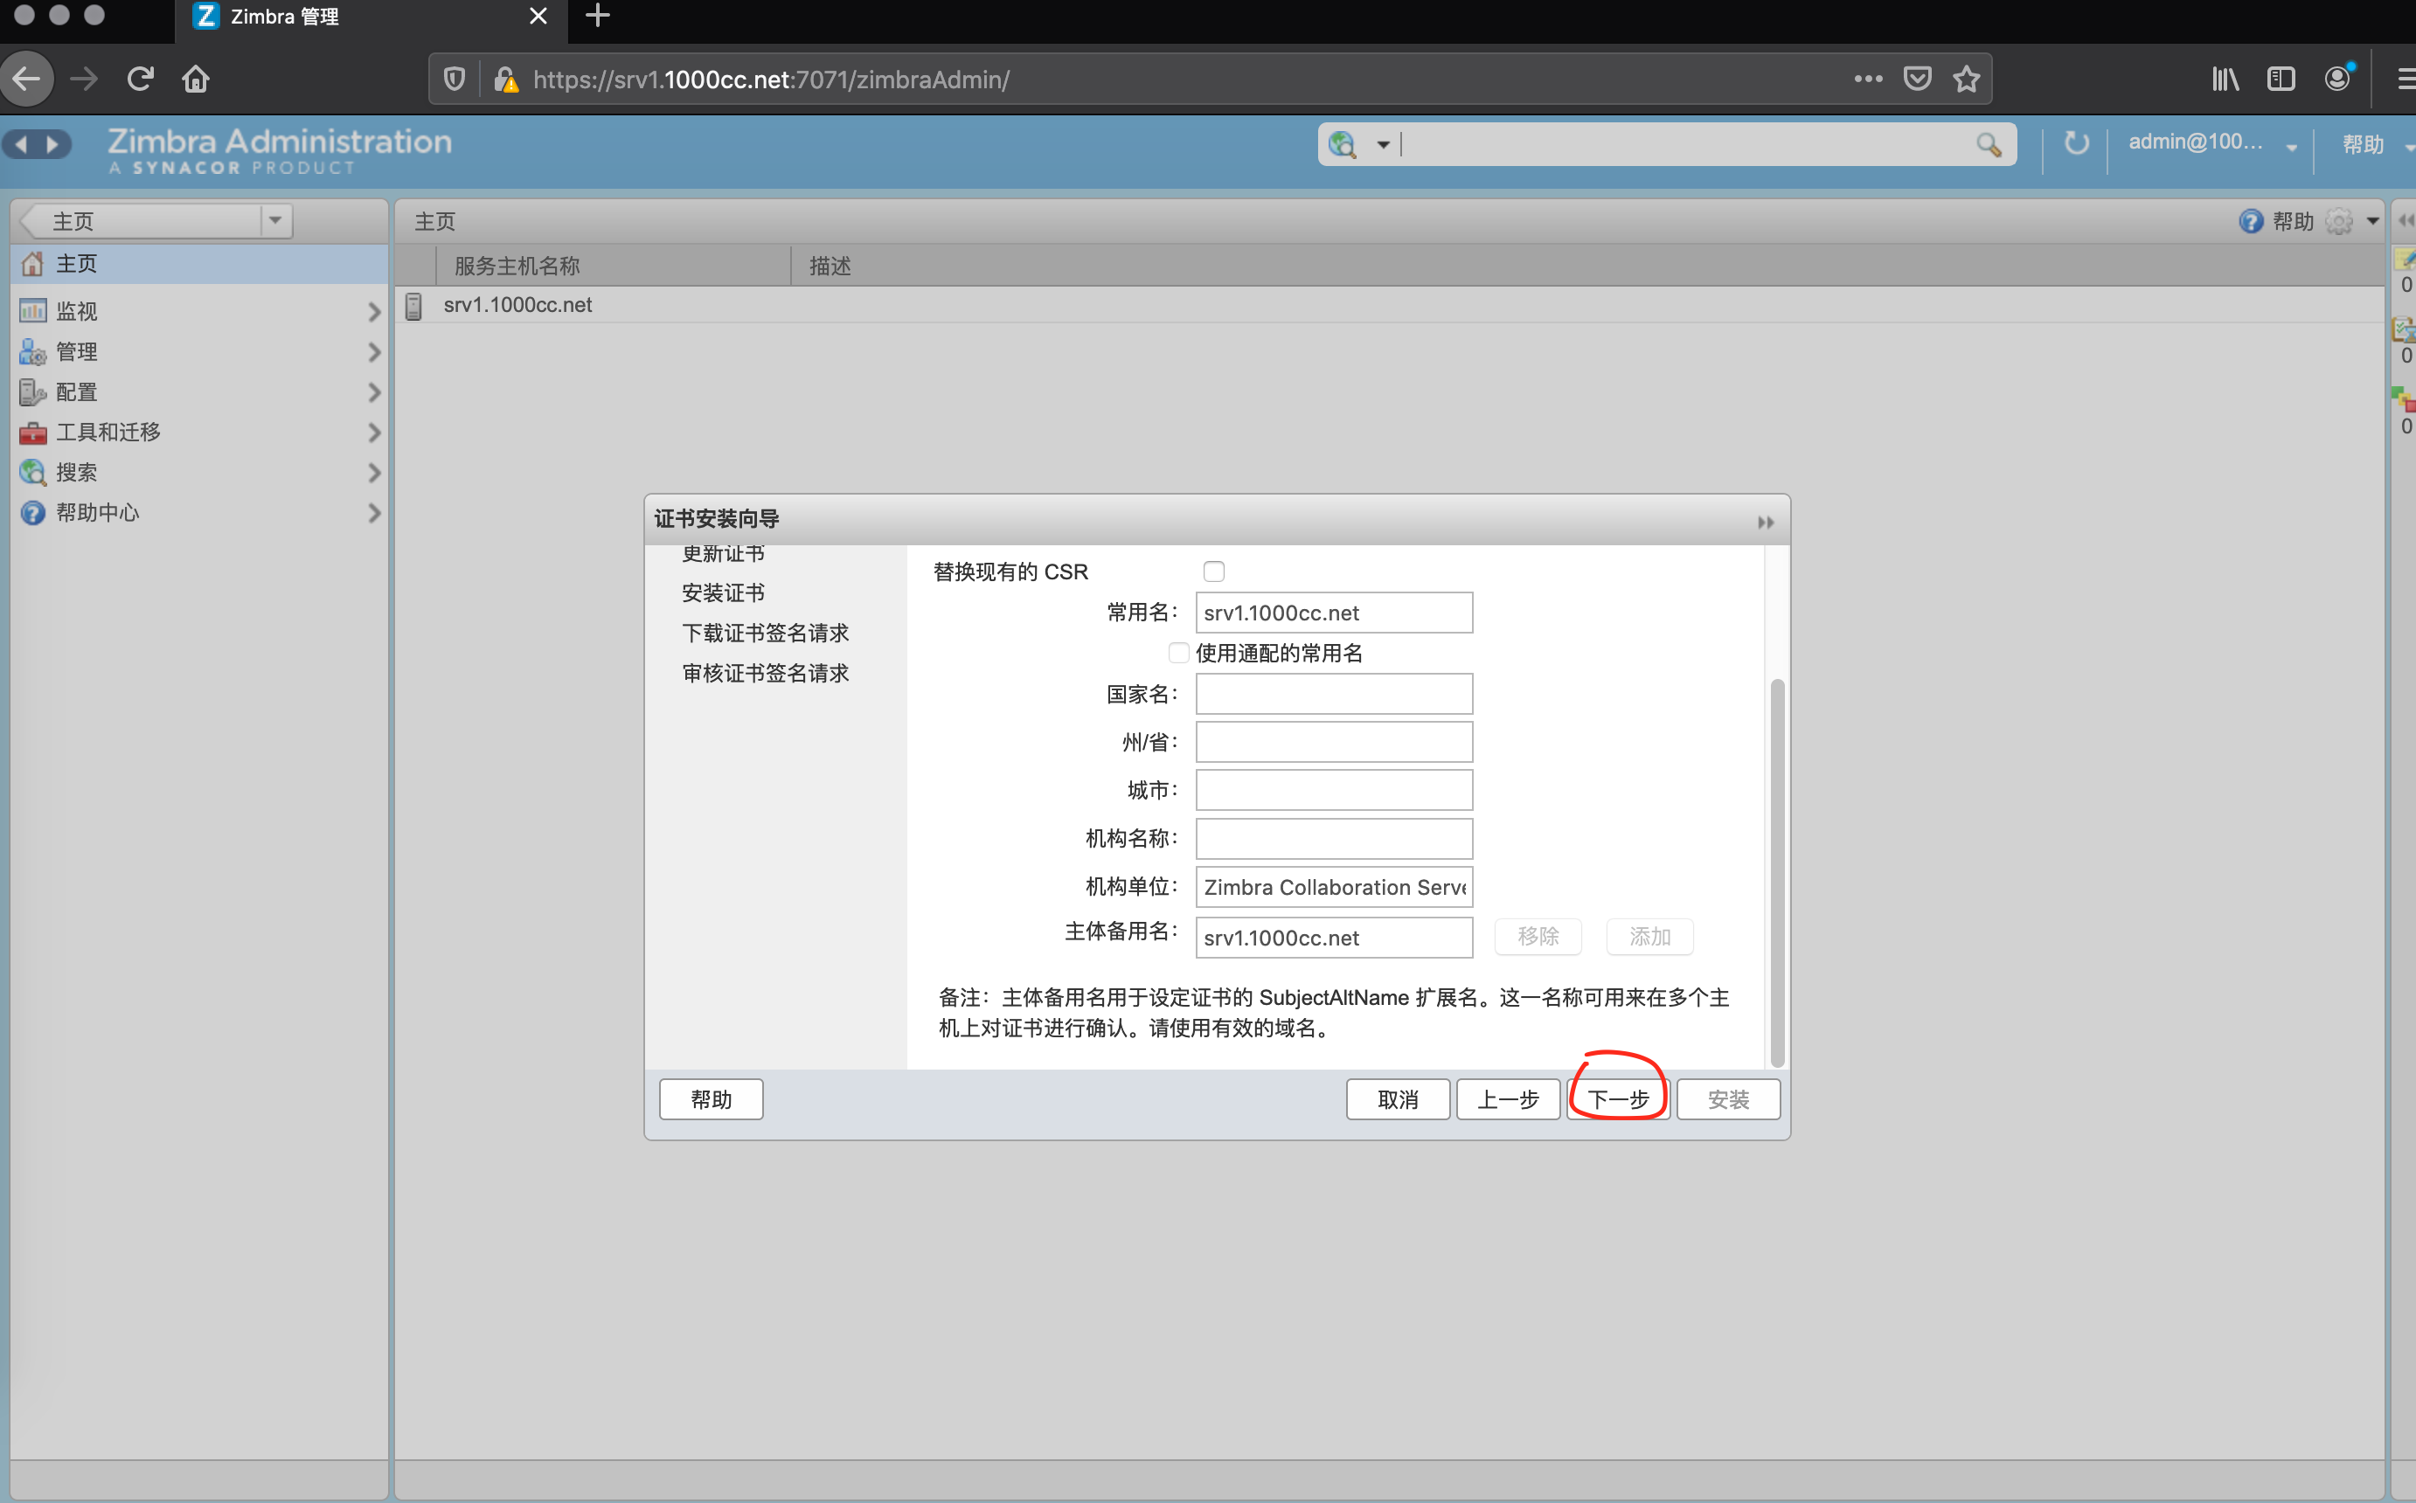
Task: Click the wizard vertical scrollbar
Action: click(x=1777, y=872)
